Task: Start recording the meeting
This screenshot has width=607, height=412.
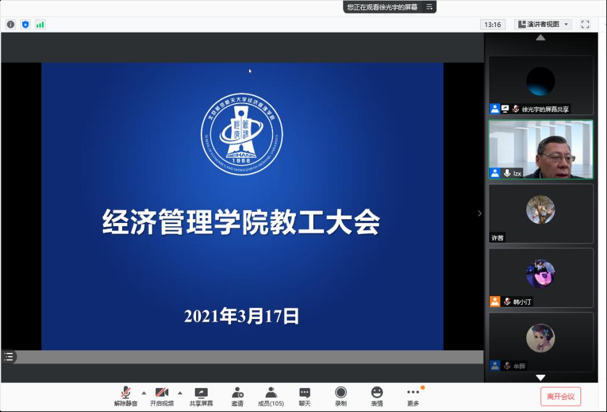Action: pyautogui.click(x=340, y=397)
